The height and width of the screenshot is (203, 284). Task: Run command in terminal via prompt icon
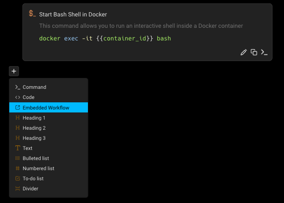(x=264, y=52)
